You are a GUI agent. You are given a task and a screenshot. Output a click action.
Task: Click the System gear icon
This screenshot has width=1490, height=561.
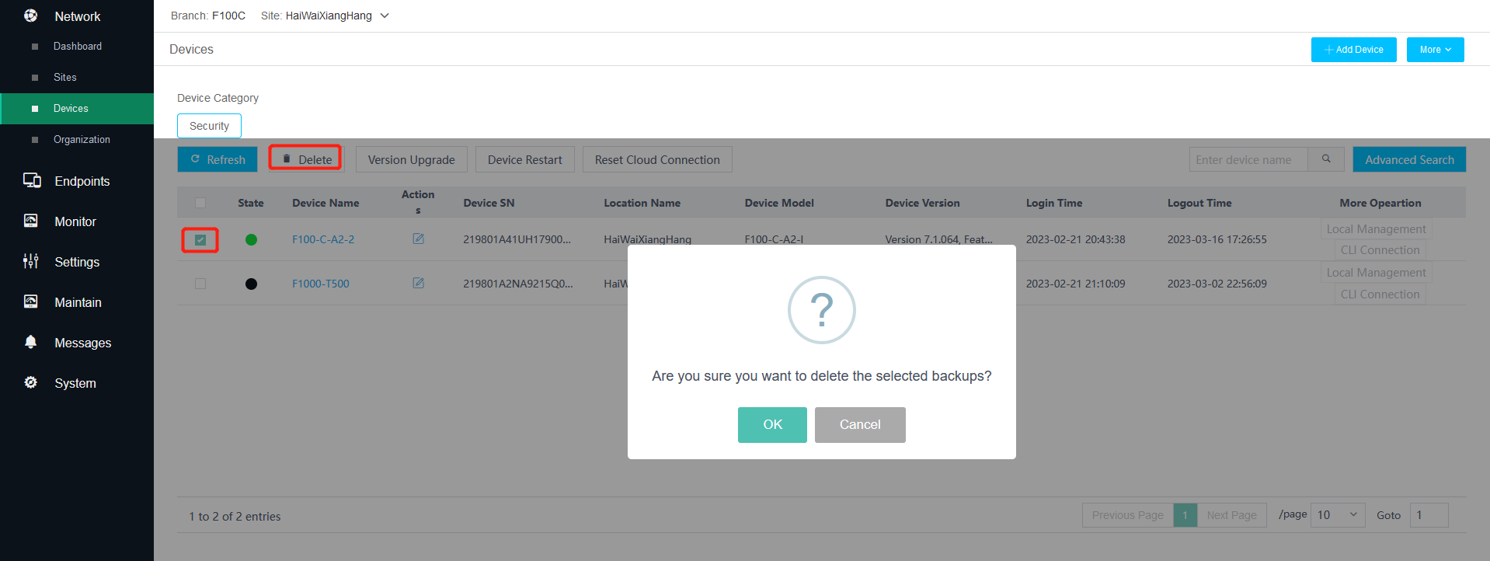click(31, 382)
